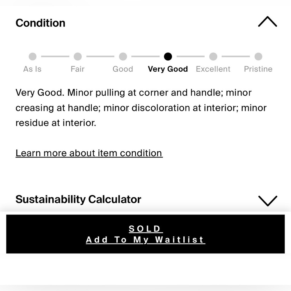Click the filled Very Good dot
291x291 pixels.
point(168,56)
